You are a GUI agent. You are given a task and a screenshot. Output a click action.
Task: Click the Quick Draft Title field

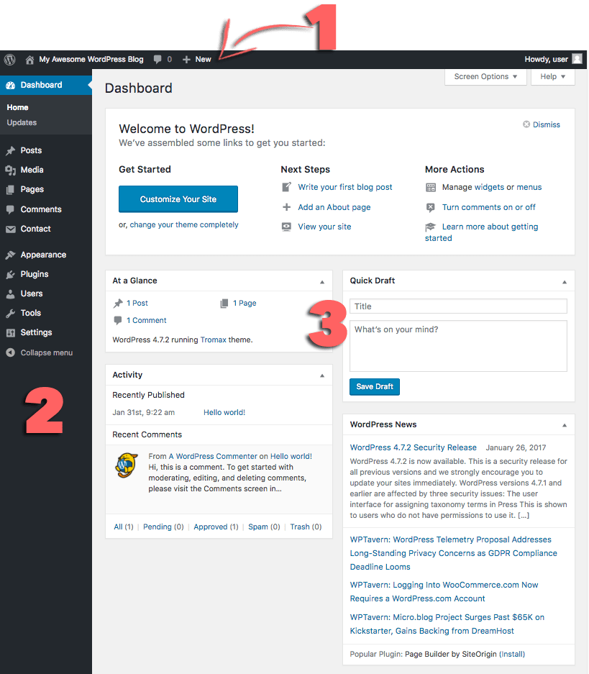(x=458, y=306)
